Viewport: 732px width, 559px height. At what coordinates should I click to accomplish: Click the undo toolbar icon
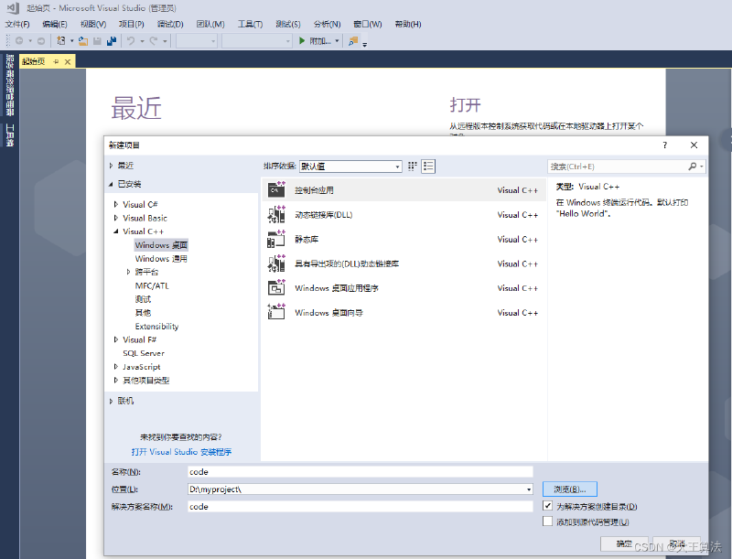[x=131, y=41]
